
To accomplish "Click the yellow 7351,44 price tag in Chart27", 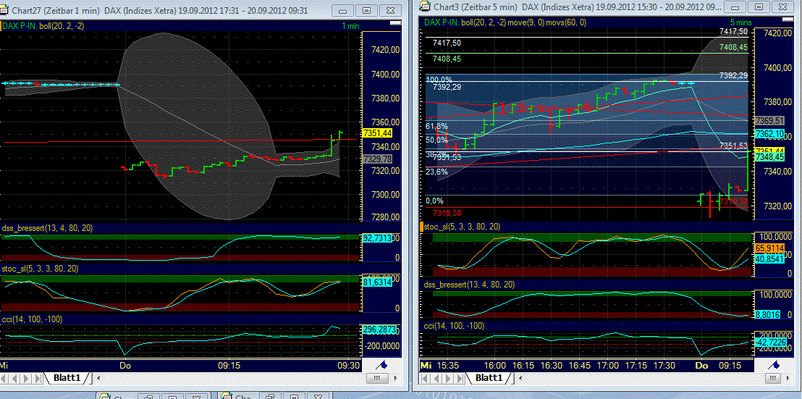I will (377, 133).
